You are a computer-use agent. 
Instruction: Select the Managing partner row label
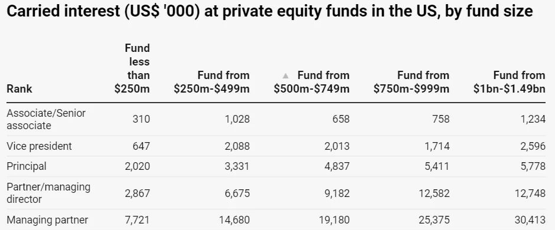pos(47,220)
